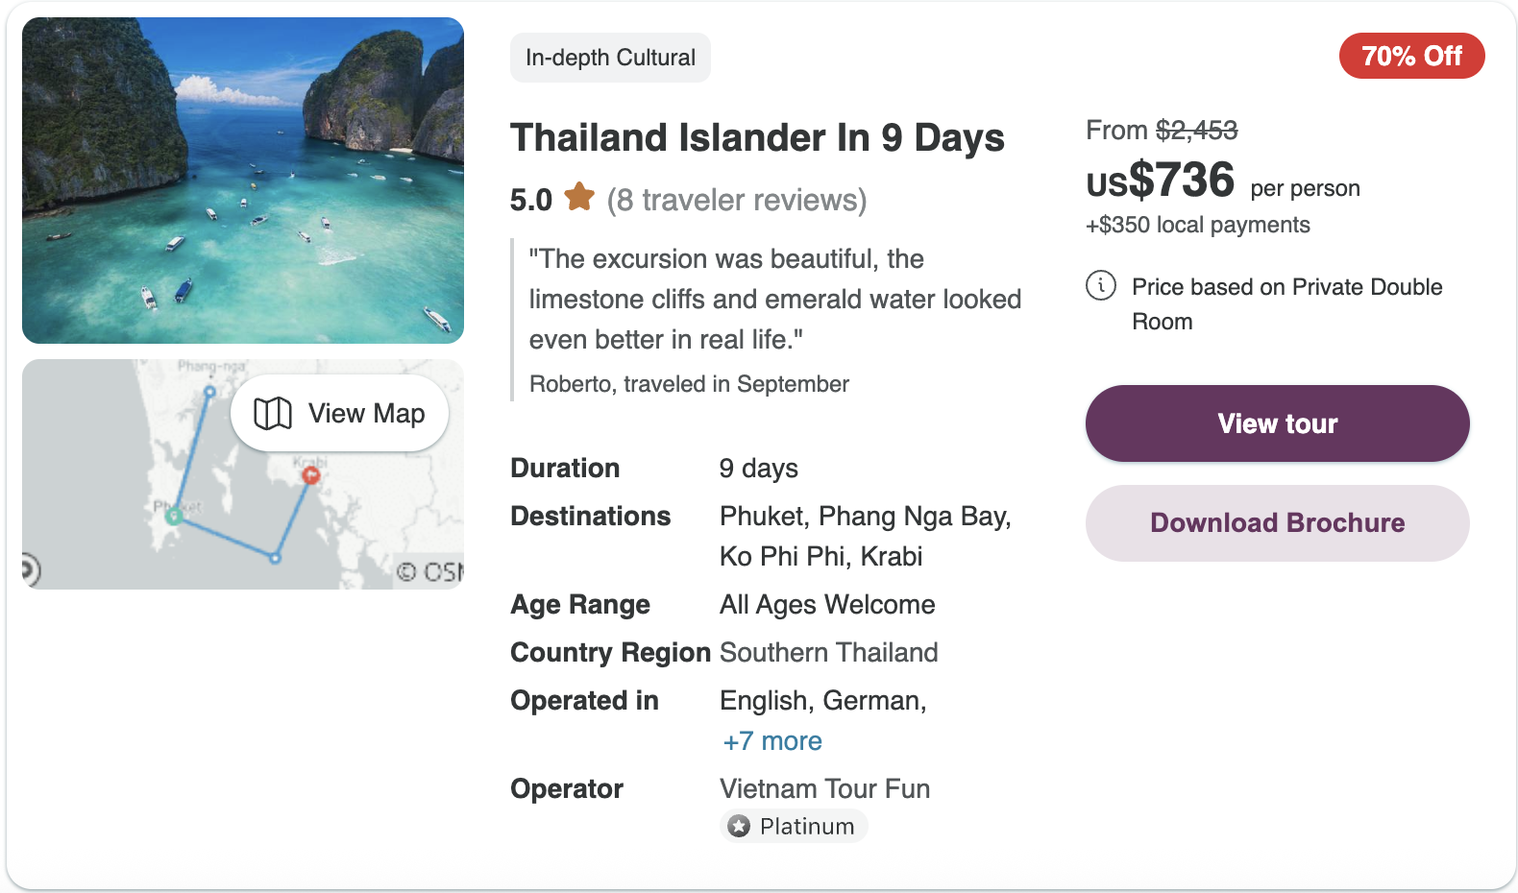Select the green Phuket map marker
This screenshot has width=1518, height=893.
(x=174, y=517)
